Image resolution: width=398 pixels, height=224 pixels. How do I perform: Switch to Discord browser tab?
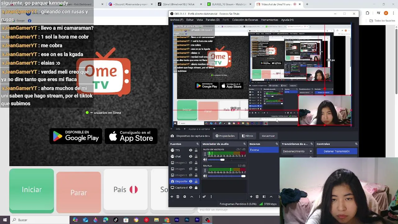point(130,4)
